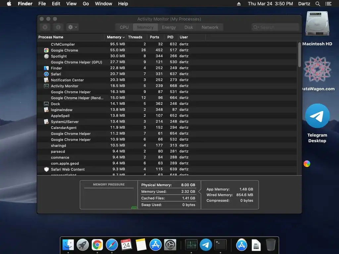Viewport: 339px width, 254px height.
Task: Select the loginwindow process icon
Action: pyautogui.click(x=46, y=110)
